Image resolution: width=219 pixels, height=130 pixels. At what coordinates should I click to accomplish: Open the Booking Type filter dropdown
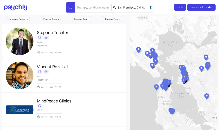pos(82,19)
